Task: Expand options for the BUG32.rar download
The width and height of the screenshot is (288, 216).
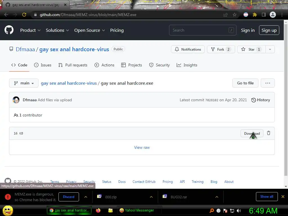Action: coord(217,197)
